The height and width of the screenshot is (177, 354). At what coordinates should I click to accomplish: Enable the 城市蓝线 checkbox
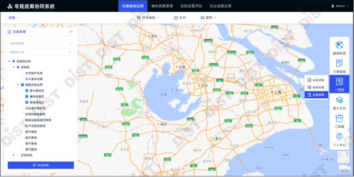click(x=22, y=149)
